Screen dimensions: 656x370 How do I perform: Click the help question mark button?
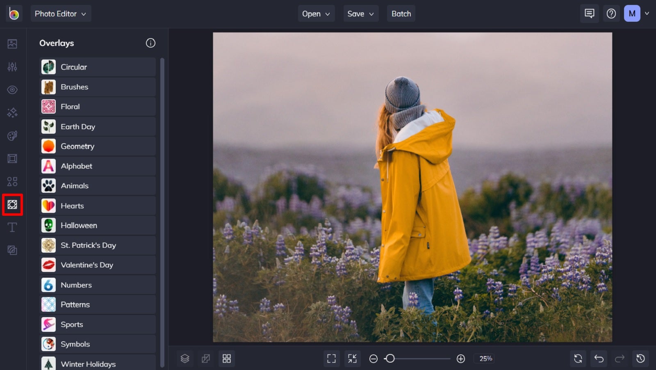611,13
